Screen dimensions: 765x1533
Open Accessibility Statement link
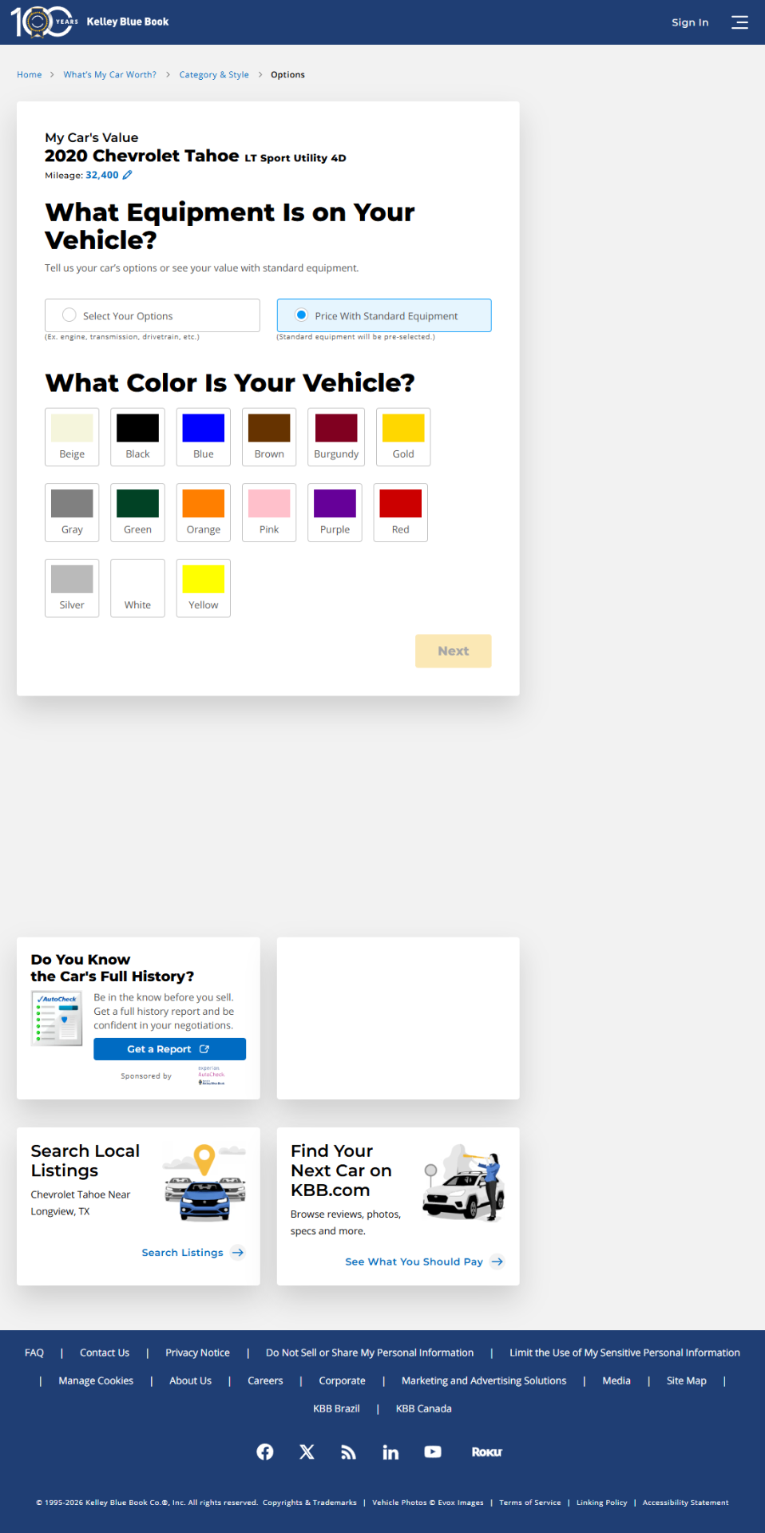686,1503
